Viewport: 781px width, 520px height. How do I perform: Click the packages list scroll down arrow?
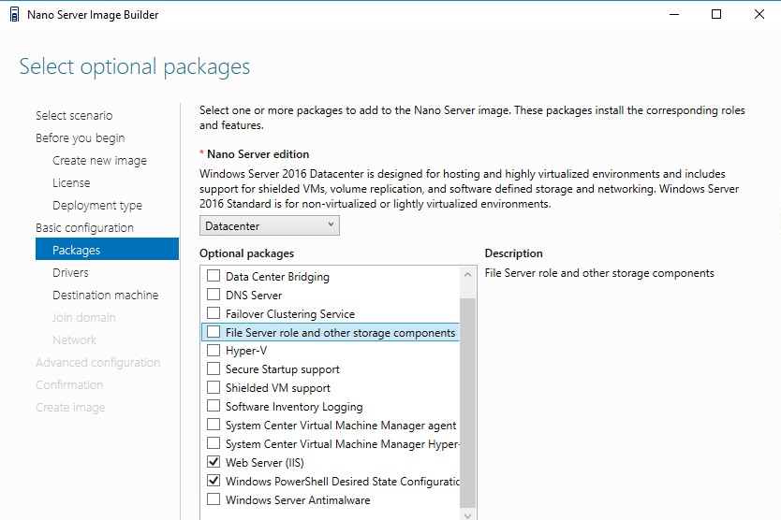pyautogui.click(x=467, y=515)
